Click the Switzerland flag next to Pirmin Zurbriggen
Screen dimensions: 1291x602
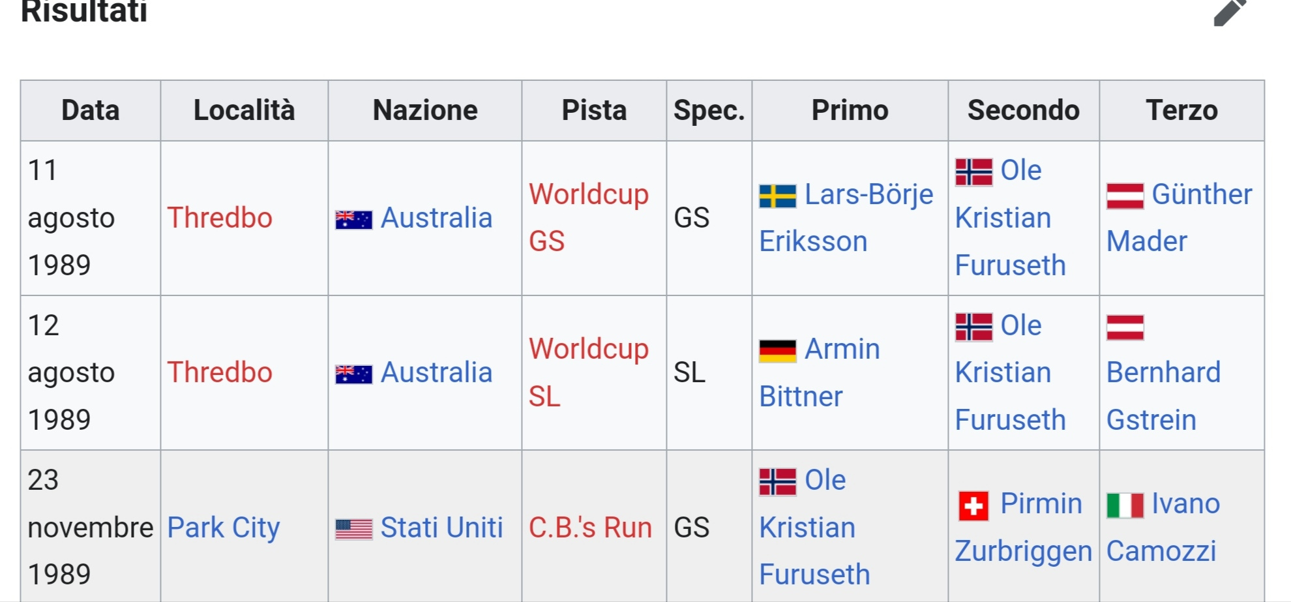click(973, 505)
